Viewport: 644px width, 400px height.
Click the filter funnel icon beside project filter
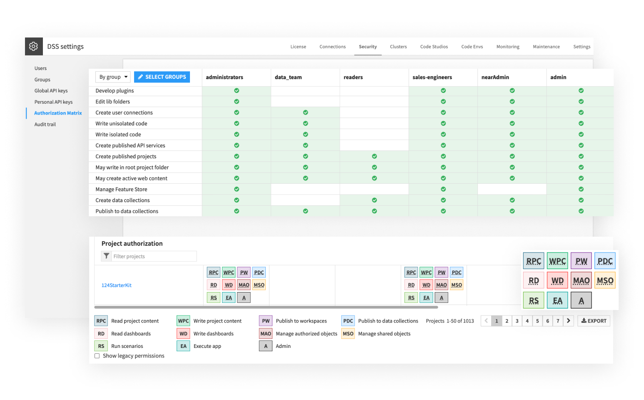click(107, 256)
